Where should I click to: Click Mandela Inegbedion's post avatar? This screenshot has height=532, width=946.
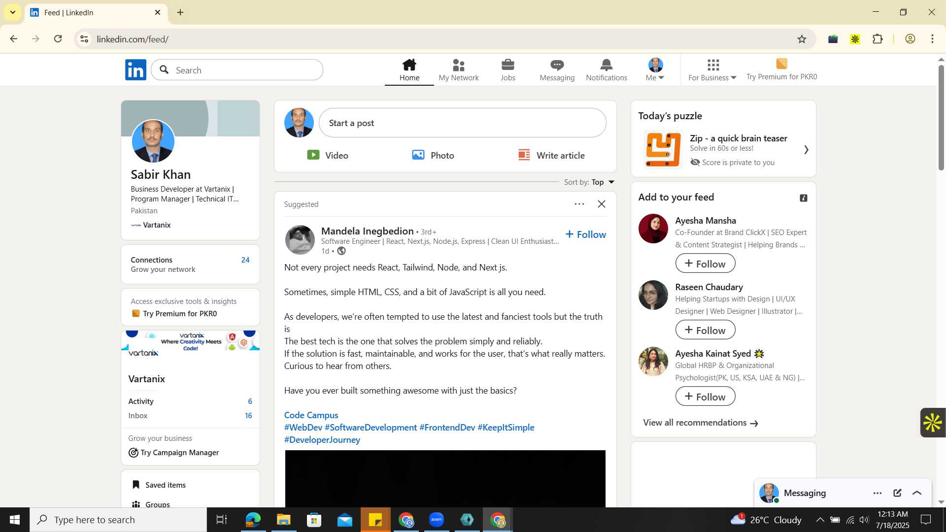300,240
